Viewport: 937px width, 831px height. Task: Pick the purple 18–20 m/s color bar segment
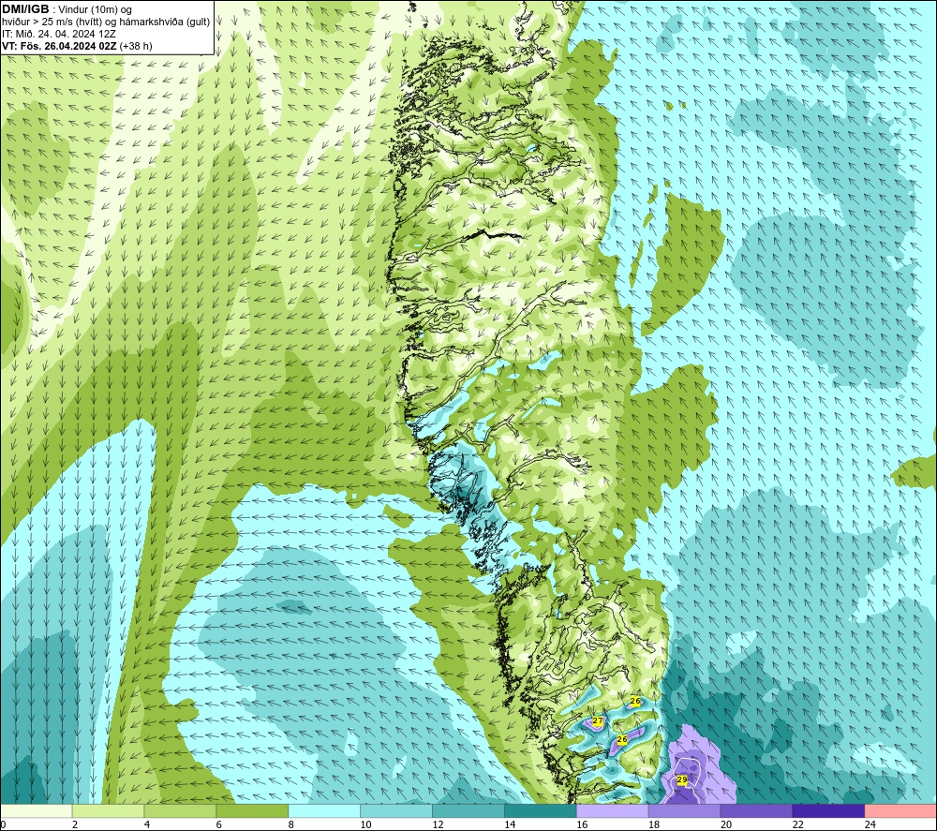684,811
